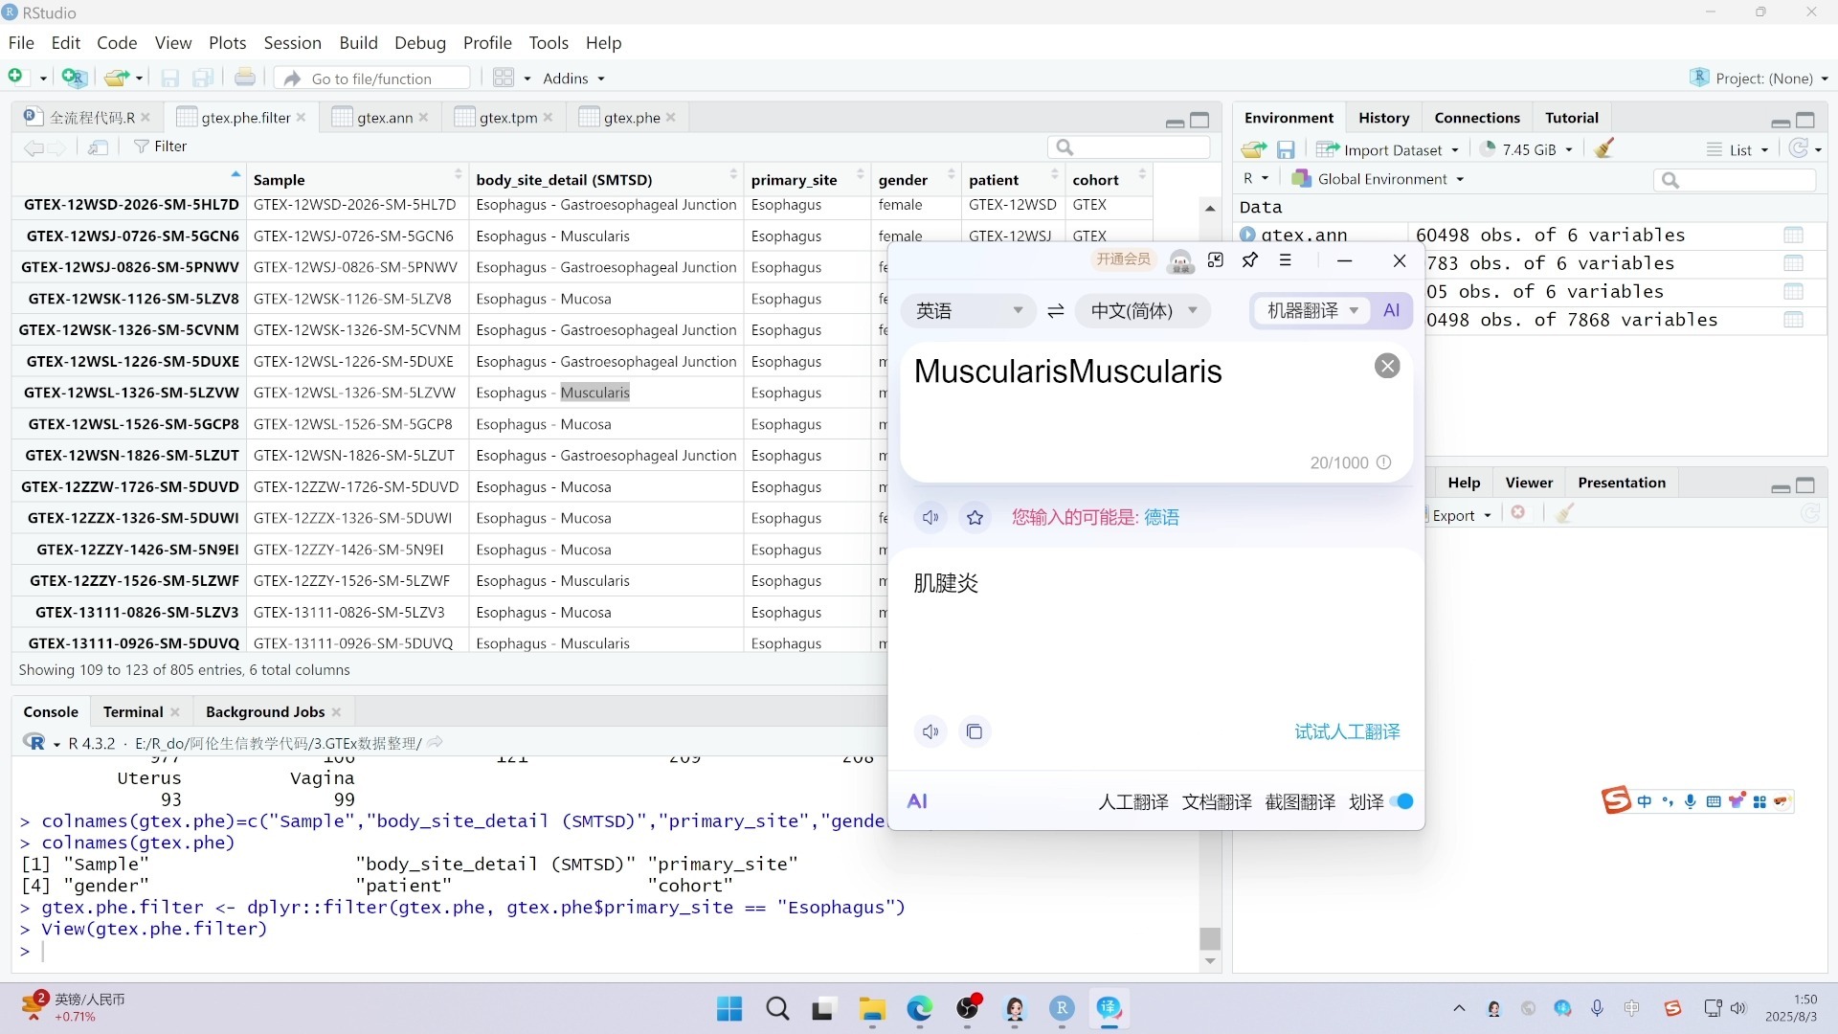Viewport: 1838px width, 1034px height.
Task: Click the save workspace icon in Environment pane
Action: (x=1286, y=149)
